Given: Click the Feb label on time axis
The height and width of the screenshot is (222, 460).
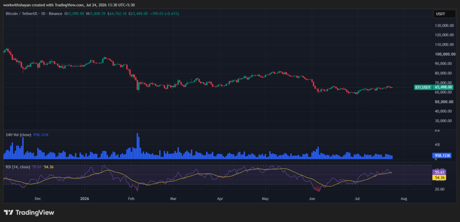Looking at the screenshot, I should (131, 199).
